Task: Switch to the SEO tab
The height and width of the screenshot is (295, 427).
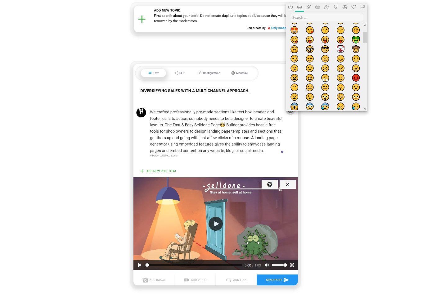Action: pos(180,73)
